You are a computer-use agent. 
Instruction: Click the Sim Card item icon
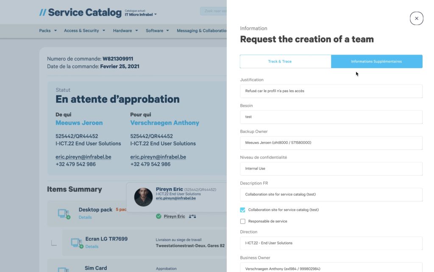pos(64,269)
